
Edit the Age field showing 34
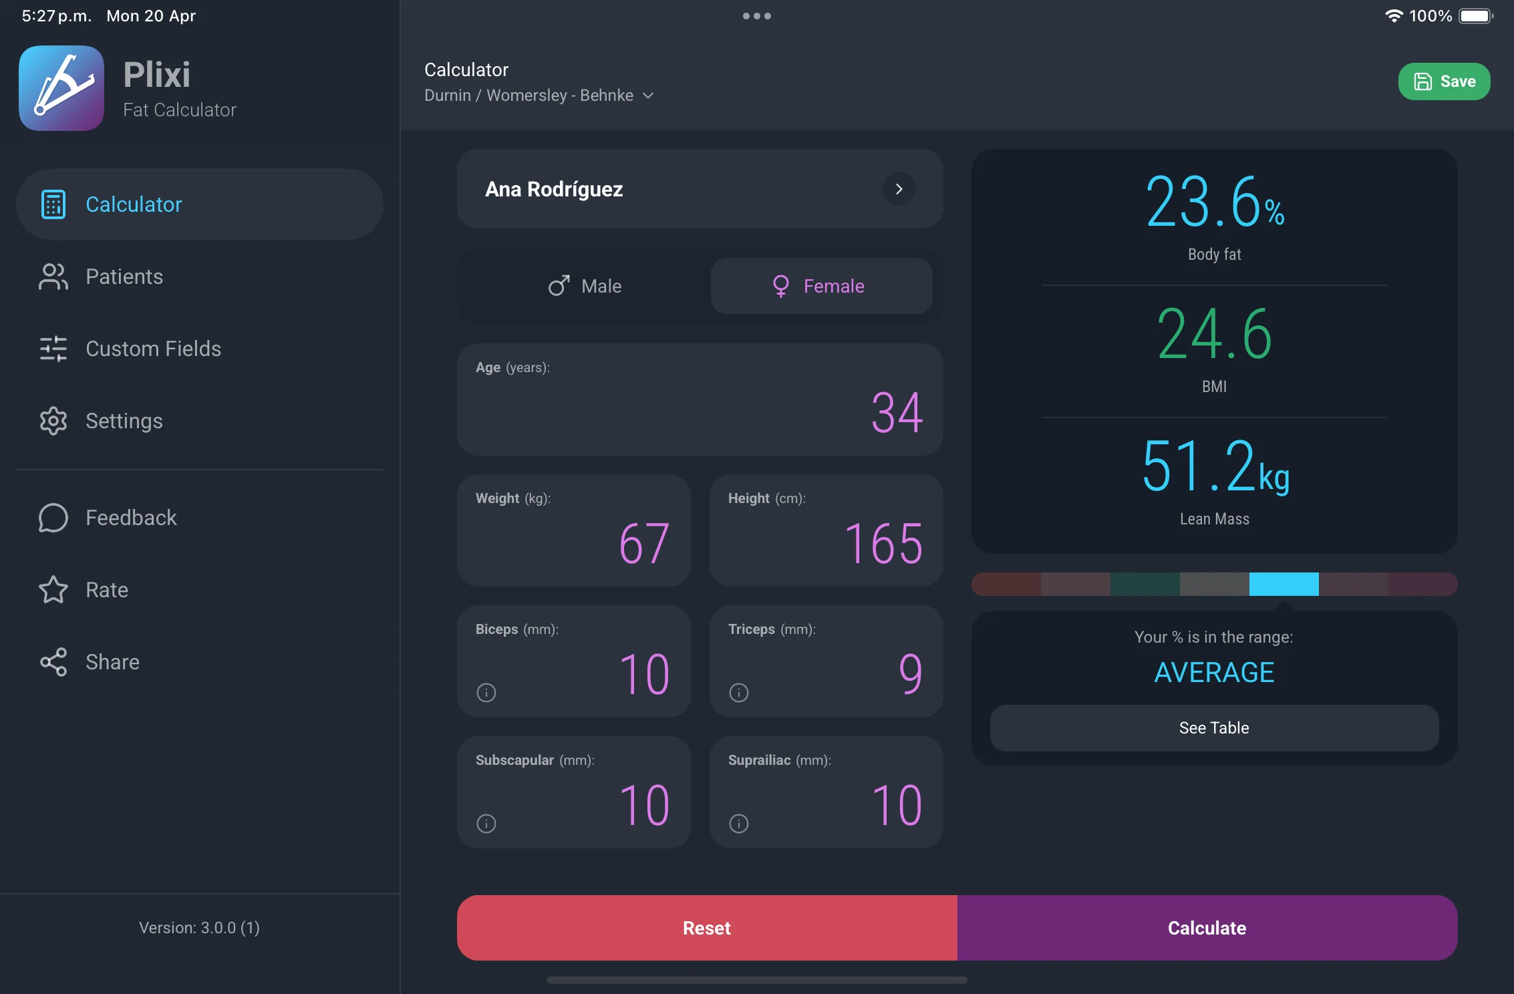700,399
